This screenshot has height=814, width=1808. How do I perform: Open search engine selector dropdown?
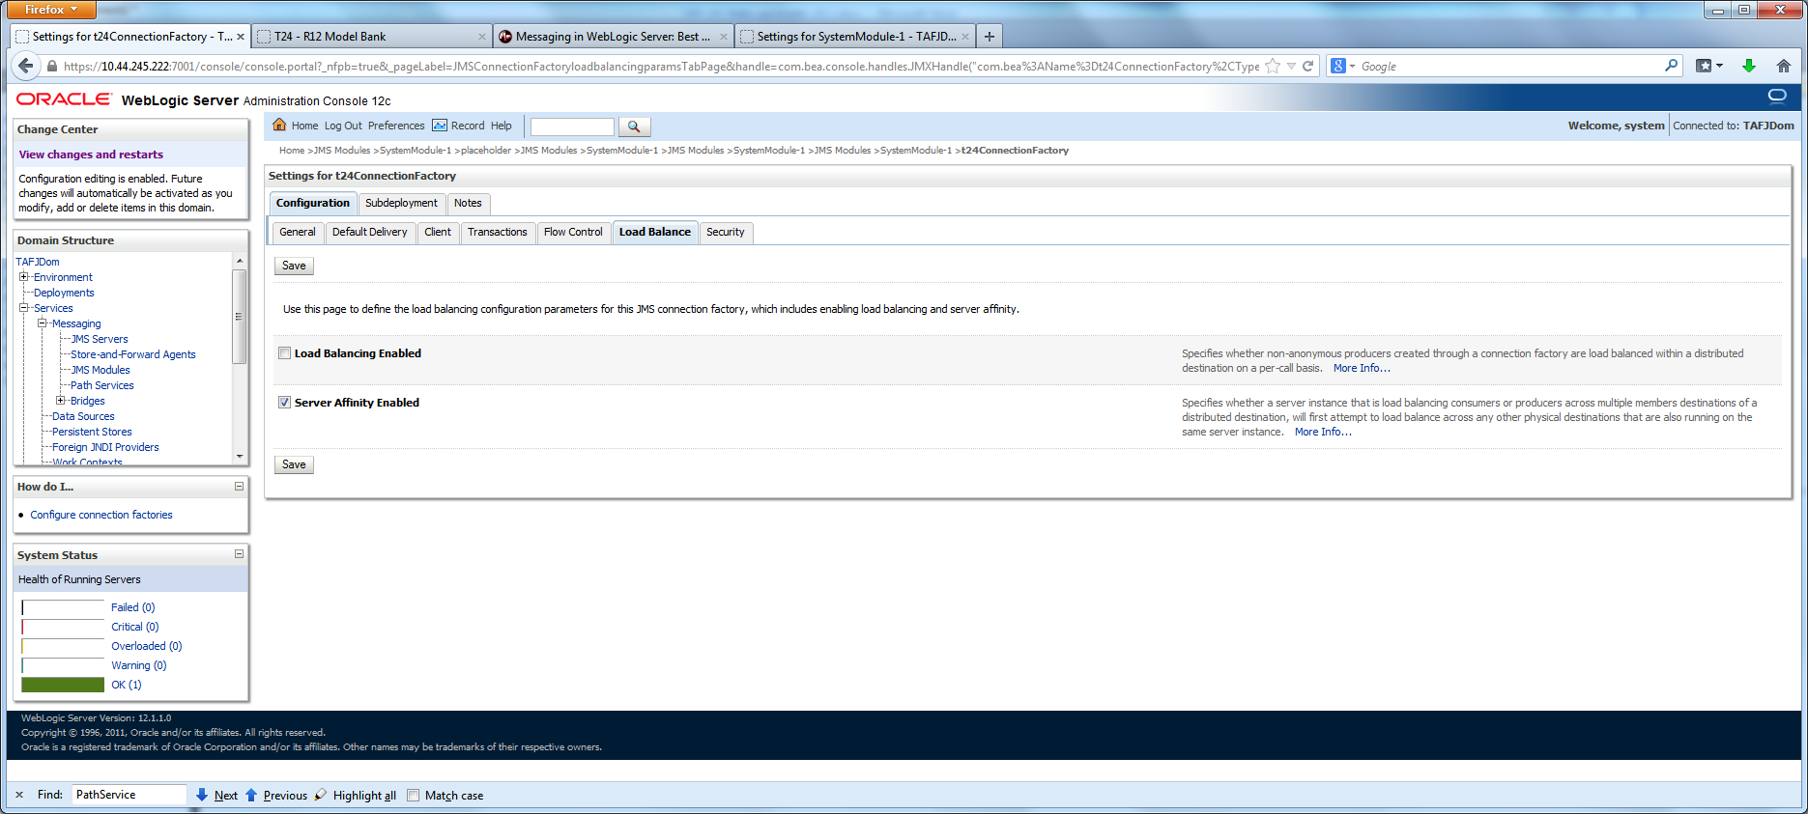point(1352,66)
